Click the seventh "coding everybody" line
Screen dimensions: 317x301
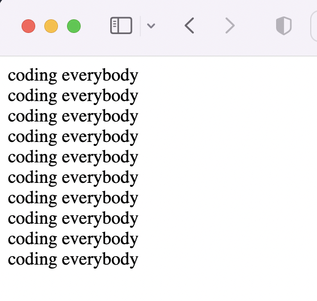[x=73, y=198]
